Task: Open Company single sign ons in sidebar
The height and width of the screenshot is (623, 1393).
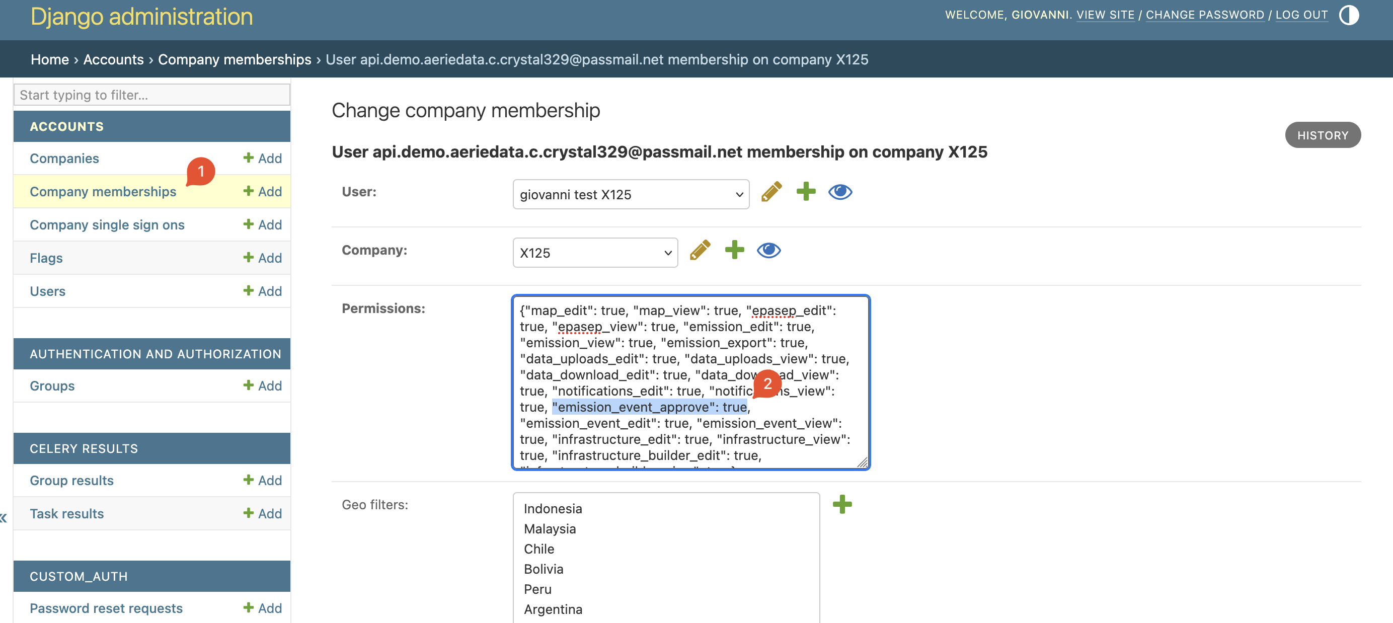Action: tap(107, 225)
